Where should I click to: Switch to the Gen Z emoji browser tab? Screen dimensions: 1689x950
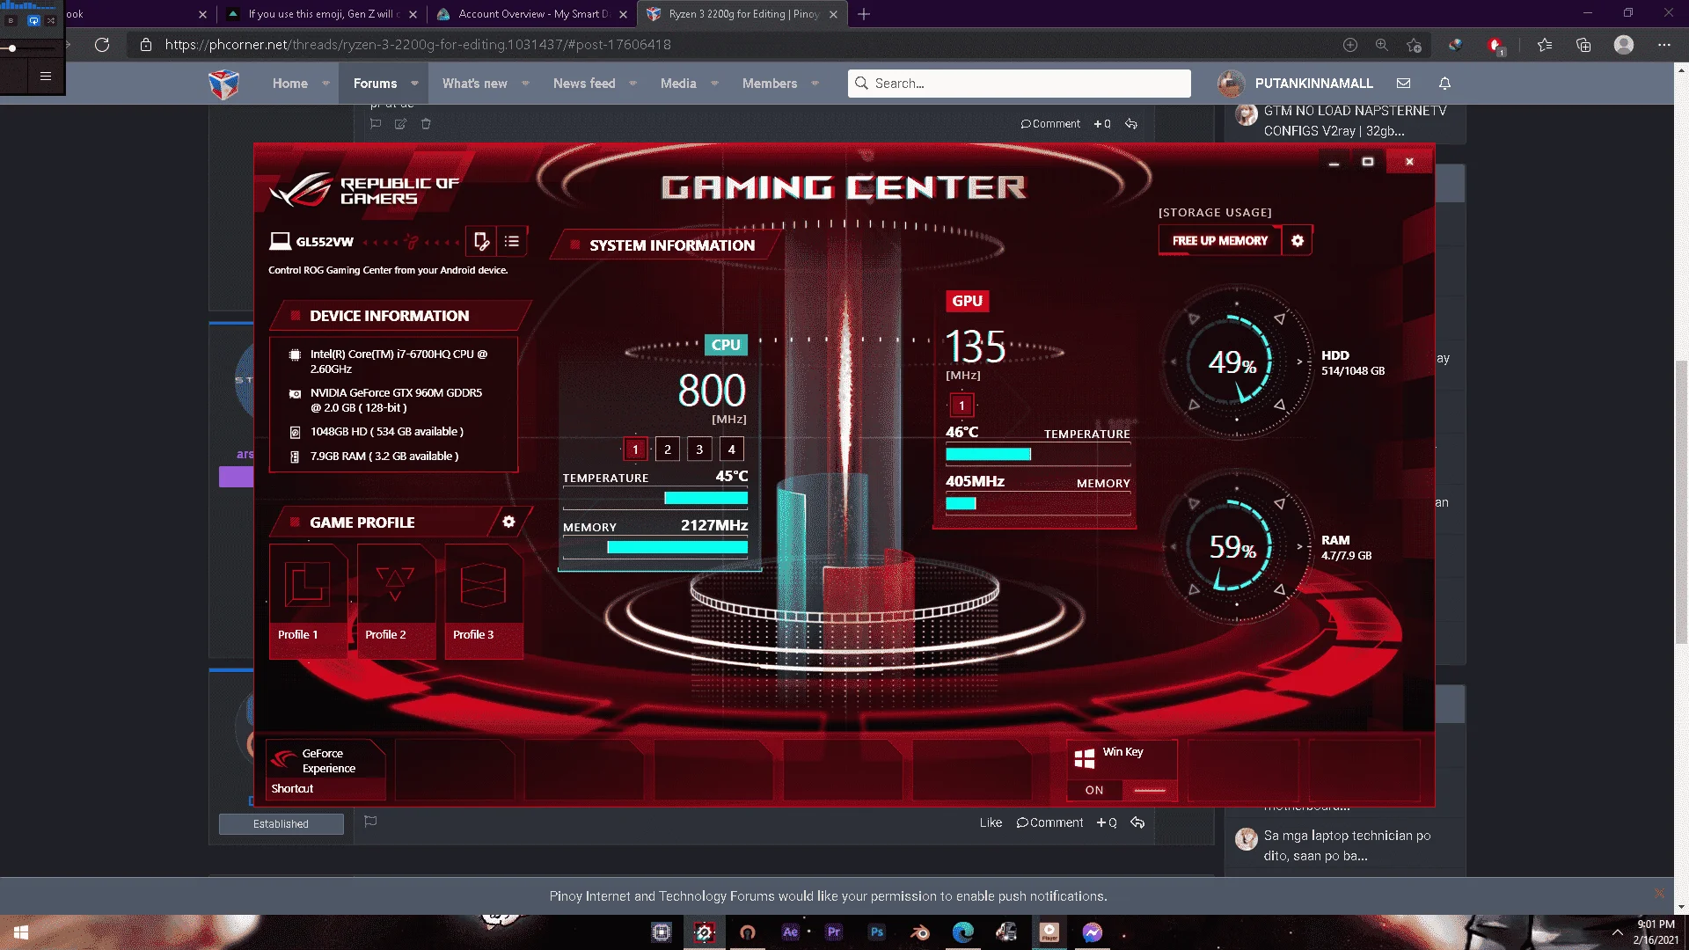click(x=323, y=14)
